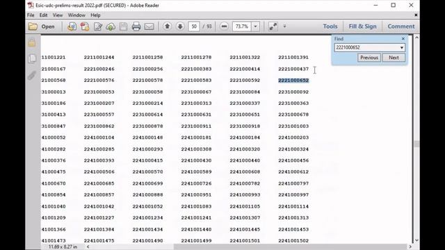The image size is (445, 250).
Task: Open the Tools pane
Action: tap(330, 26)
